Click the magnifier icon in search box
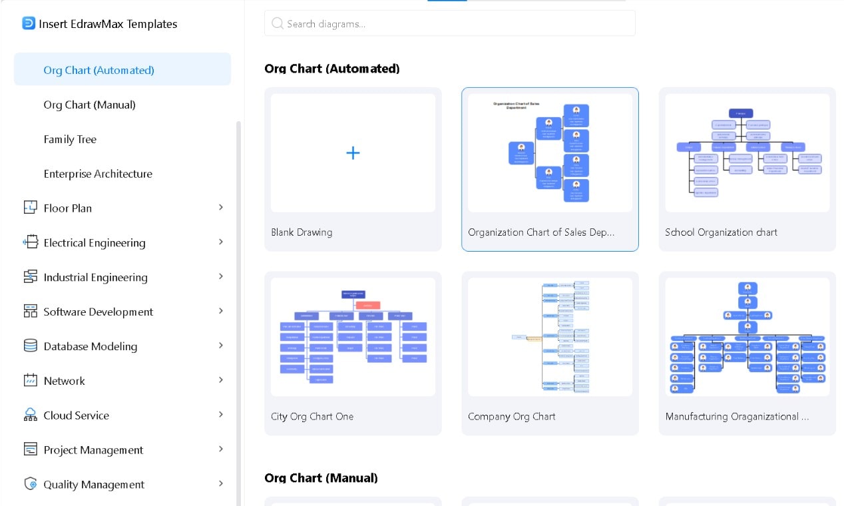The height and width of the screenshot is (506, 844). pyautogui.click(x=278, y=24)
